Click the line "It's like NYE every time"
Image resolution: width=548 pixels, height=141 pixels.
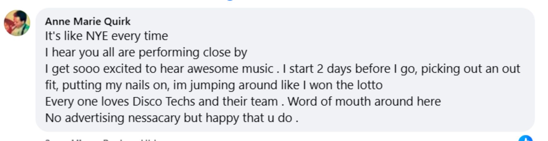[106, 36]
